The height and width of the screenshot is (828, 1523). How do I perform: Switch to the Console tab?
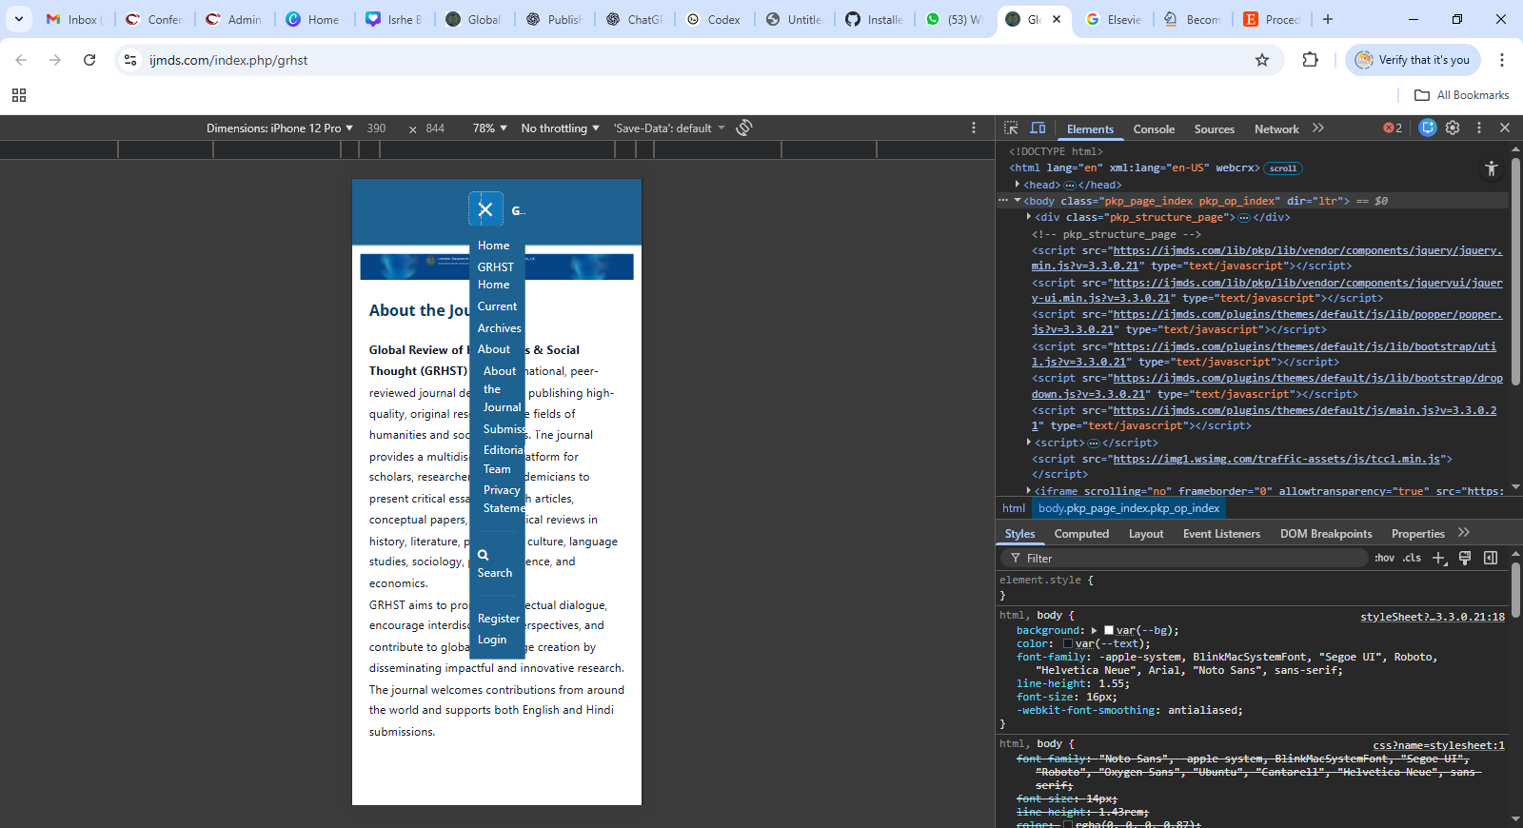coord(1154,129)
